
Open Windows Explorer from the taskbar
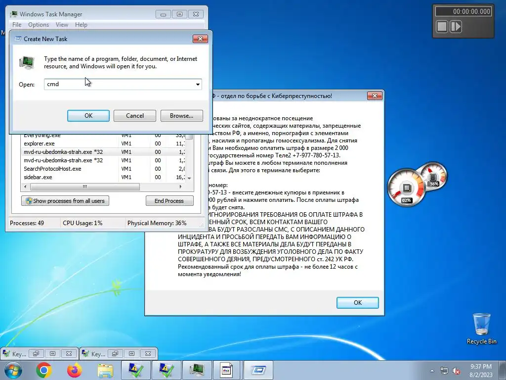pyautogui.click(x=105, y=370)
